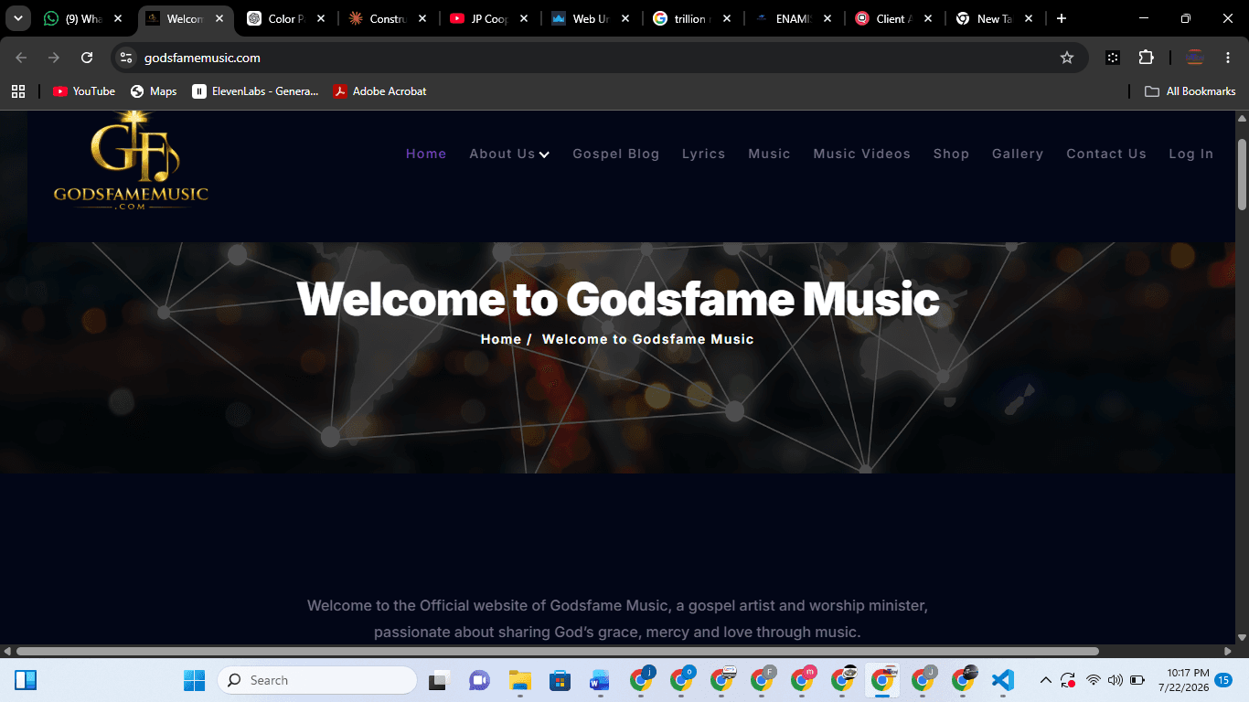
Task: Open Microsoft Word from the taskbar
Action: coord(600,680)
